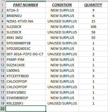Click the empty quantity cell in row 20
This screenshot has height=112, width=108.
tap(93, 109)
